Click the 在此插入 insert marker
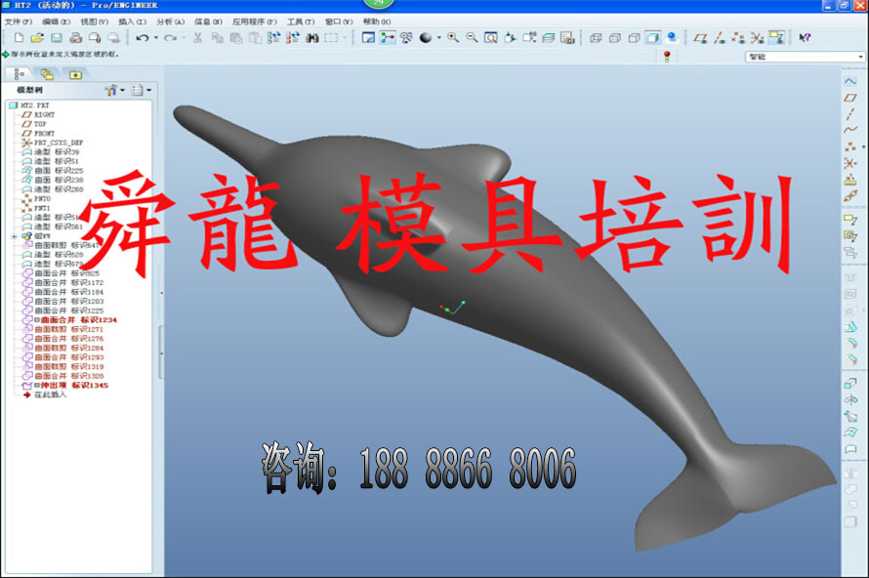 45,394
